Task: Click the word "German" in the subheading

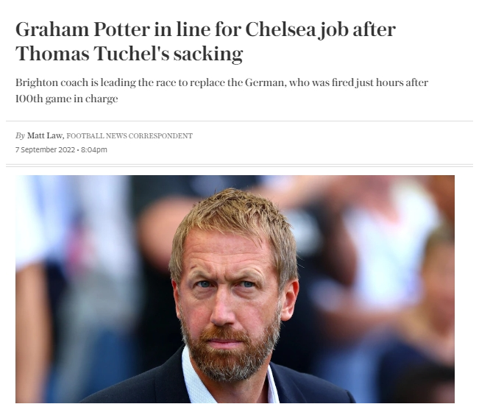Action: click(x=266, y=83)
